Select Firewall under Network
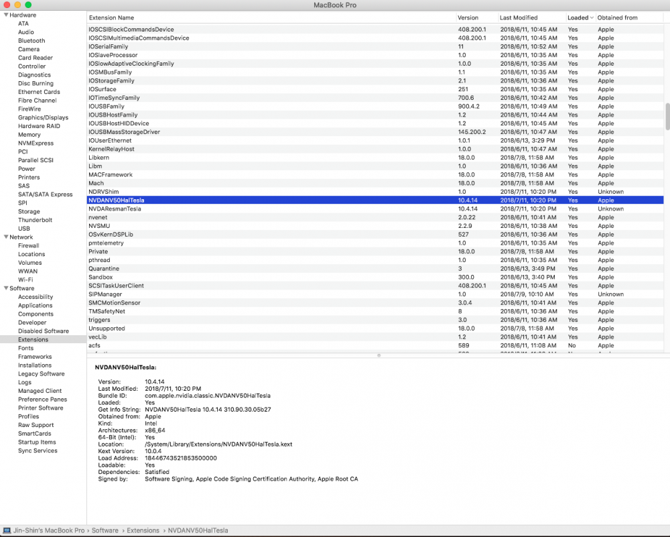This screenshot has width=670, height=537. pyautogui.click(x=29, y=246)
